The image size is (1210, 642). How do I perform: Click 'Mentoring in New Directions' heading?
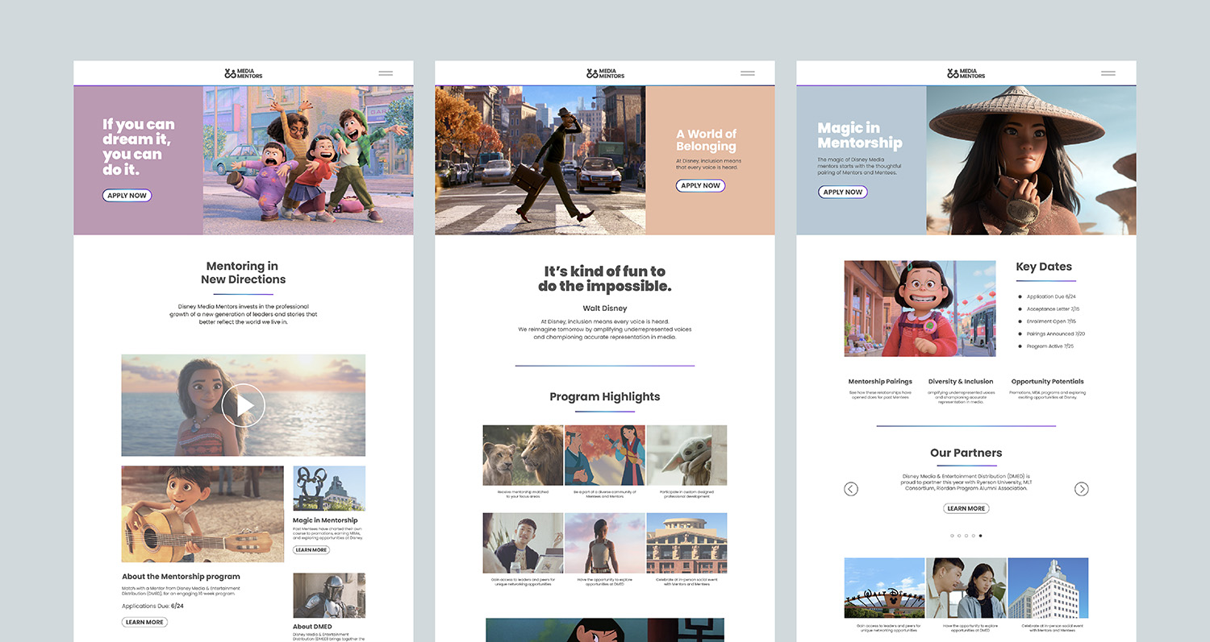244,272
